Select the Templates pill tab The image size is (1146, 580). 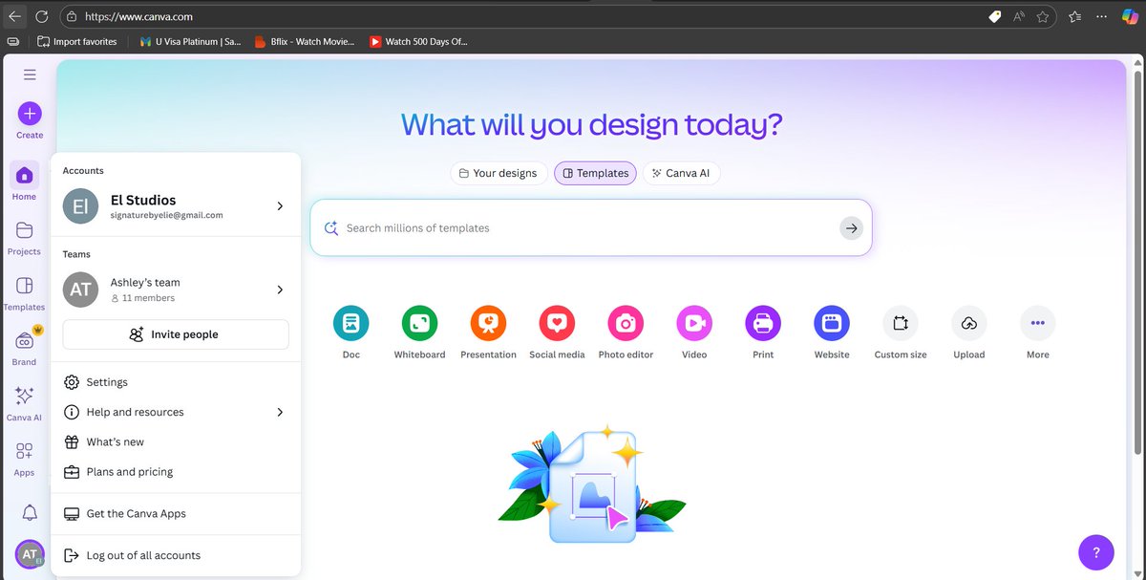(595, 173)
